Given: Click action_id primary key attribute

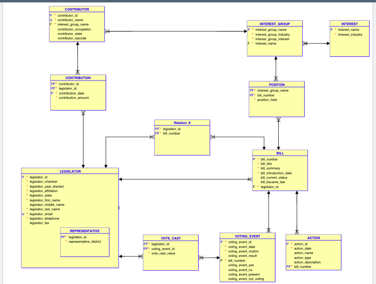Looking at the screenshot, I should pos(301,244).
